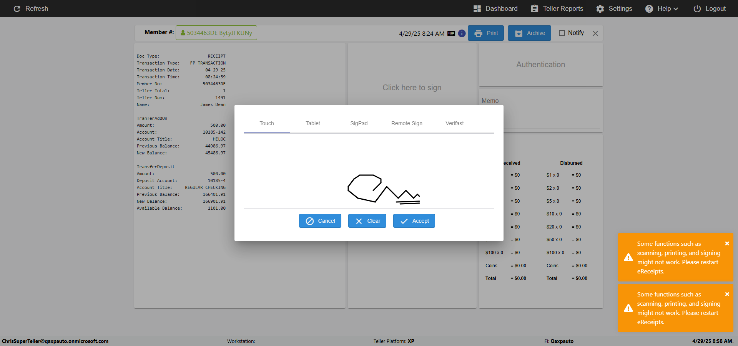Click the keyboard icon beside receipt date

point(451,33)
